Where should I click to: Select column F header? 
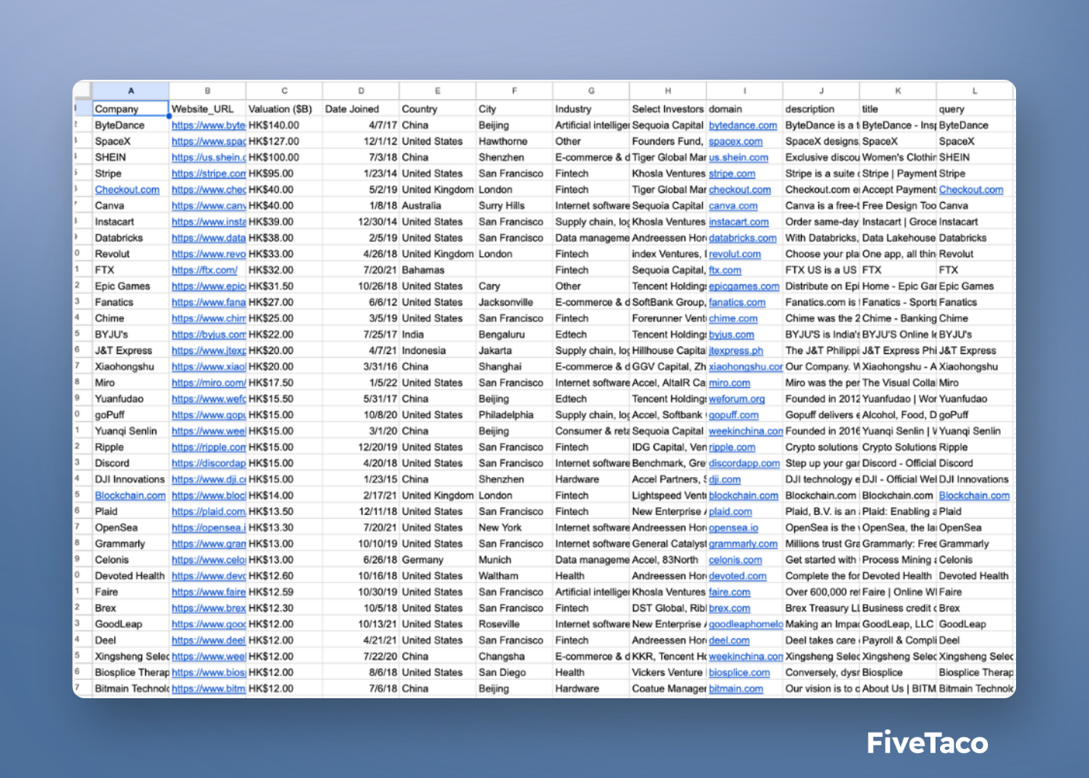514,90
